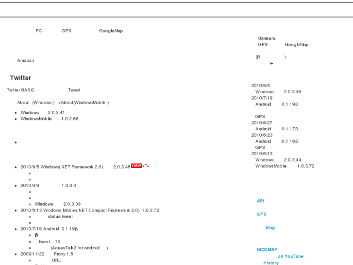Click the "2009/11/22 Proxy 1.5" entry
Screen dimensions: 353x265
pos(47,254)
